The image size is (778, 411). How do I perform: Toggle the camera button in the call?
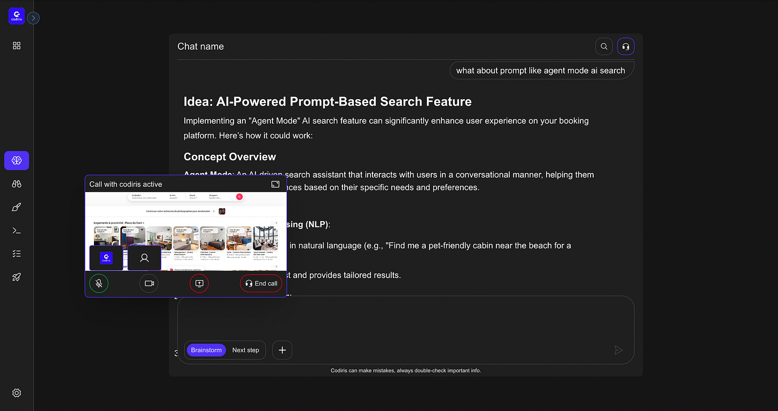tap(149, 283)
